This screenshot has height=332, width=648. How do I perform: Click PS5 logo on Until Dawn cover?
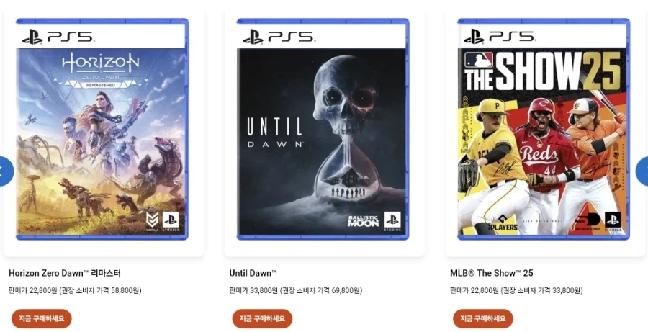[x=279, y=37]
